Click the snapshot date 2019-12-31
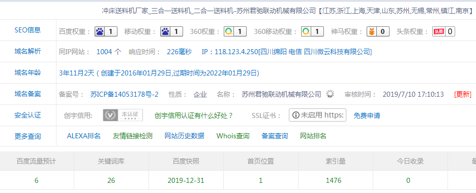This screenshot has width=476, height=193. click(x=186, y=181)
